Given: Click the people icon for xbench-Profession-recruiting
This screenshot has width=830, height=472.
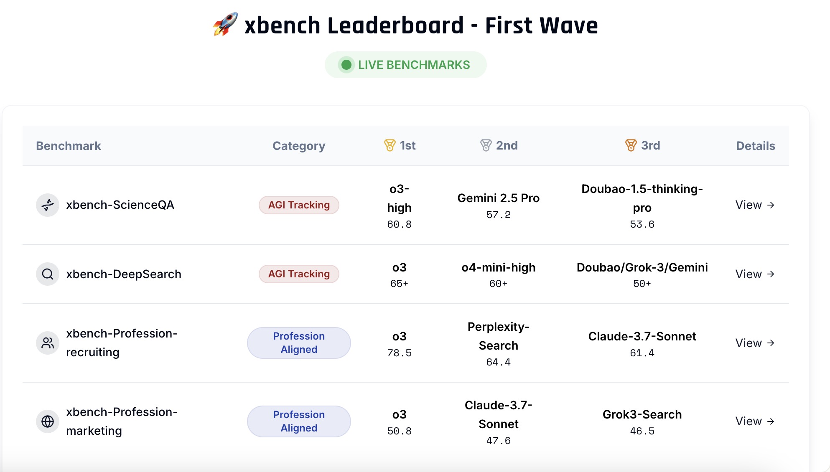Looking at the screenshot, I should coord(48,343).
